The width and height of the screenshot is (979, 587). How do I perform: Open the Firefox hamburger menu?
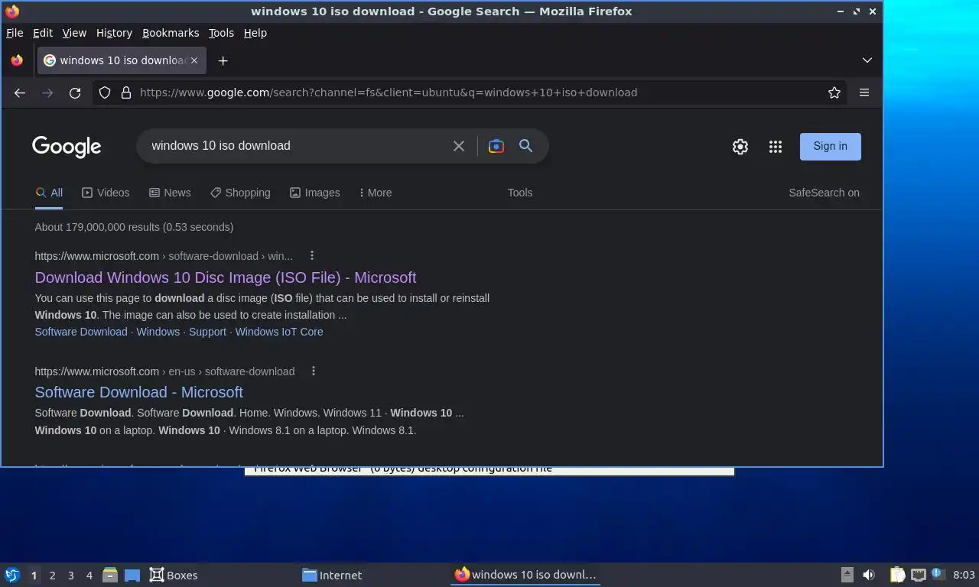864,92
